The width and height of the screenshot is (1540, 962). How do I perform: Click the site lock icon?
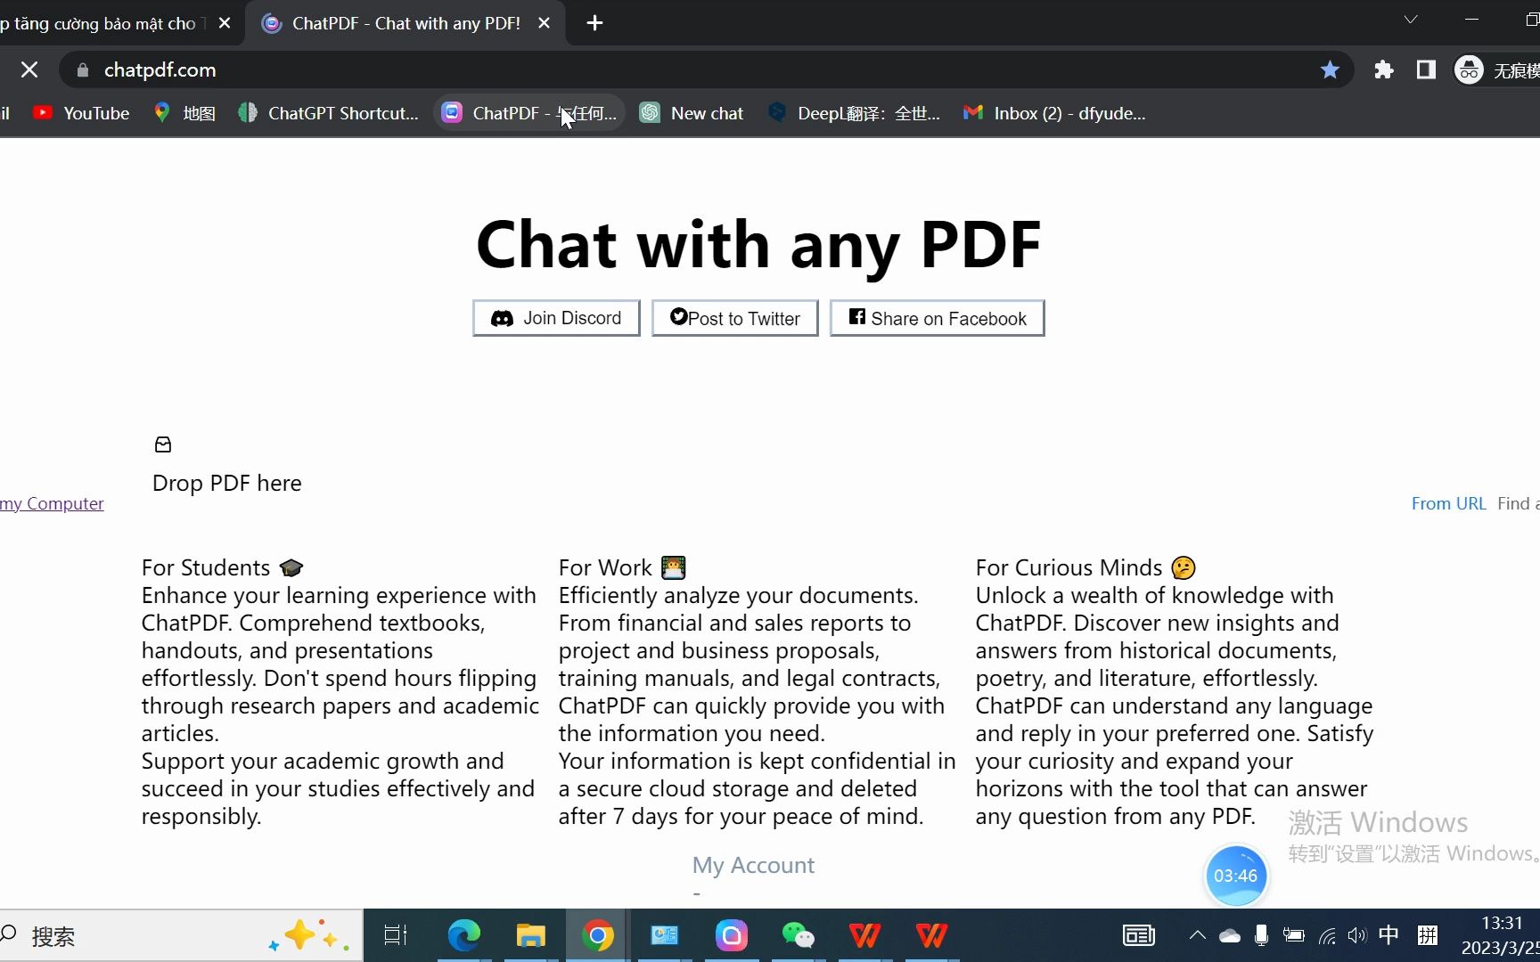83,69
